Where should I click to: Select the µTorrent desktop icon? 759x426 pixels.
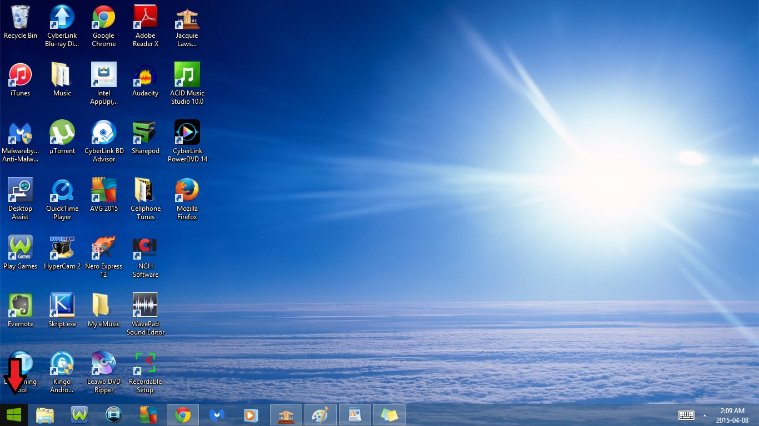click(x=62, y=138)
